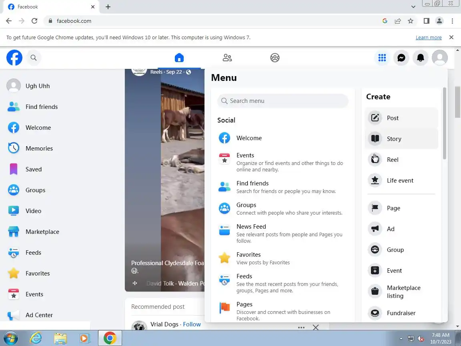This screenshot has width=461, height=346.
Task: Reload the page in Chrome
Action: pyautogui.click(x=34, y=21)
